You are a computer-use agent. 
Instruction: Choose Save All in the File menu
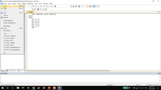12,17
